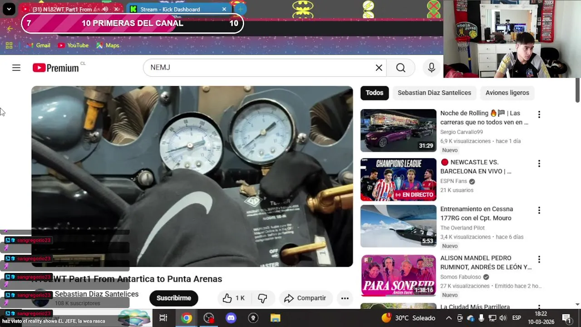The height and width of the screenshot is (327, 581).
Task: Go to YouTube Premium home logo
Action: (56, 68)
